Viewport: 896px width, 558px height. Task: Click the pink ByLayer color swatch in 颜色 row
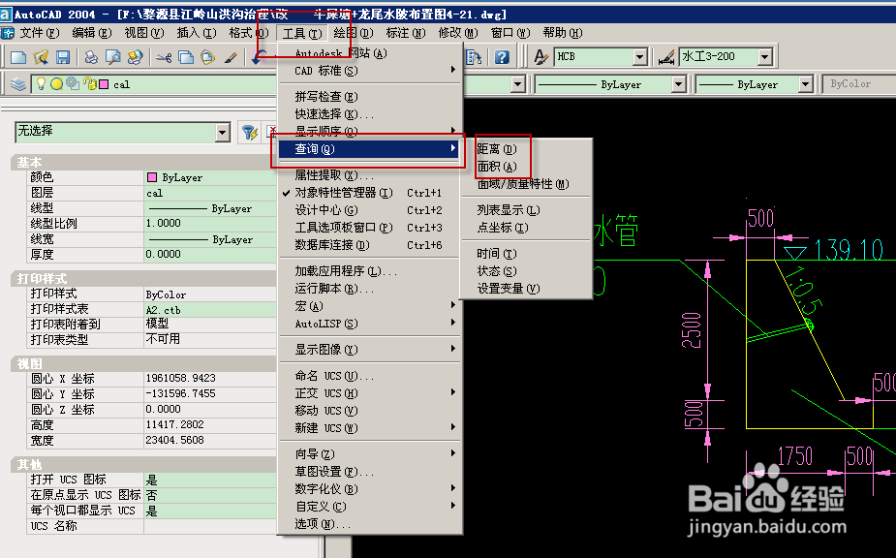point(153,177)
